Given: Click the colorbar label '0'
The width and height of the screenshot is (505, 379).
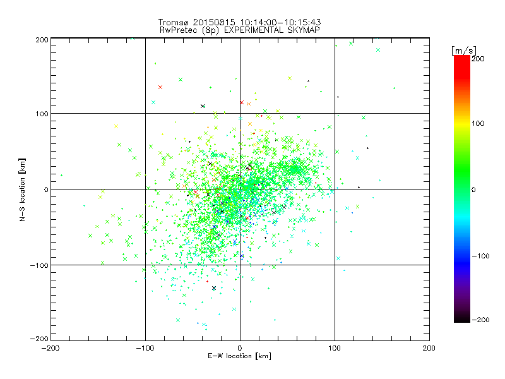Looking at the screenshot, I should tap(473, 189).
